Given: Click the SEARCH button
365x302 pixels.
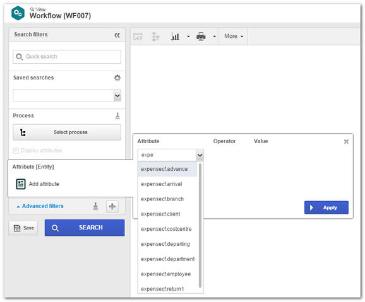Looking at the screenshot, I should pyautogui.click(x=85, y=228).
